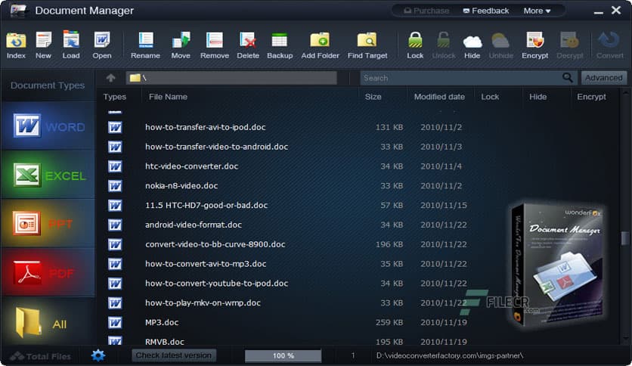Click the Move toolbar icon
Viewport: 632px width, 366px height.
(x=181, y=40)
